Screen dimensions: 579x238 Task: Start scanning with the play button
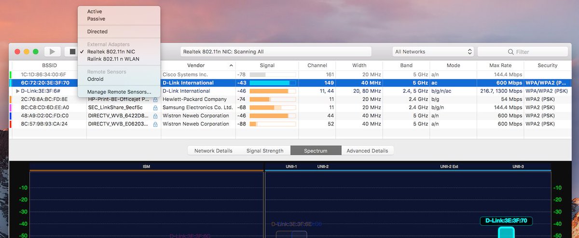tap(53, 52)
